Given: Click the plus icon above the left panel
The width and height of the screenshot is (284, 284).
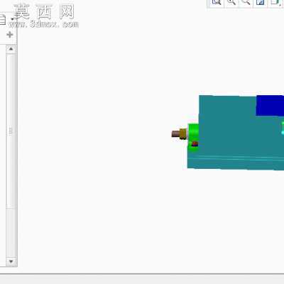Looking at the screenshot, I should [10, 35].
